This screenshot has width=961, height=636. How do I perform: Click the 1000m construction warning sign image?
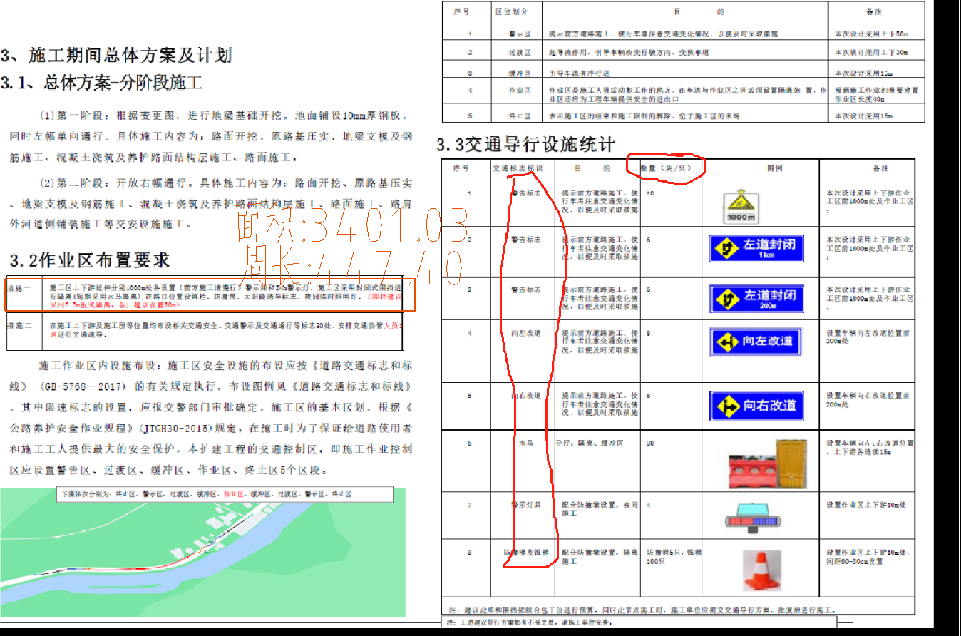(x=741, y=205)
